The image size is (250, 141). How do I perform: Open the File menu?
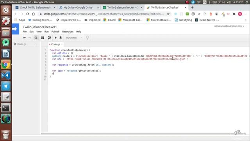coord(25,32)
